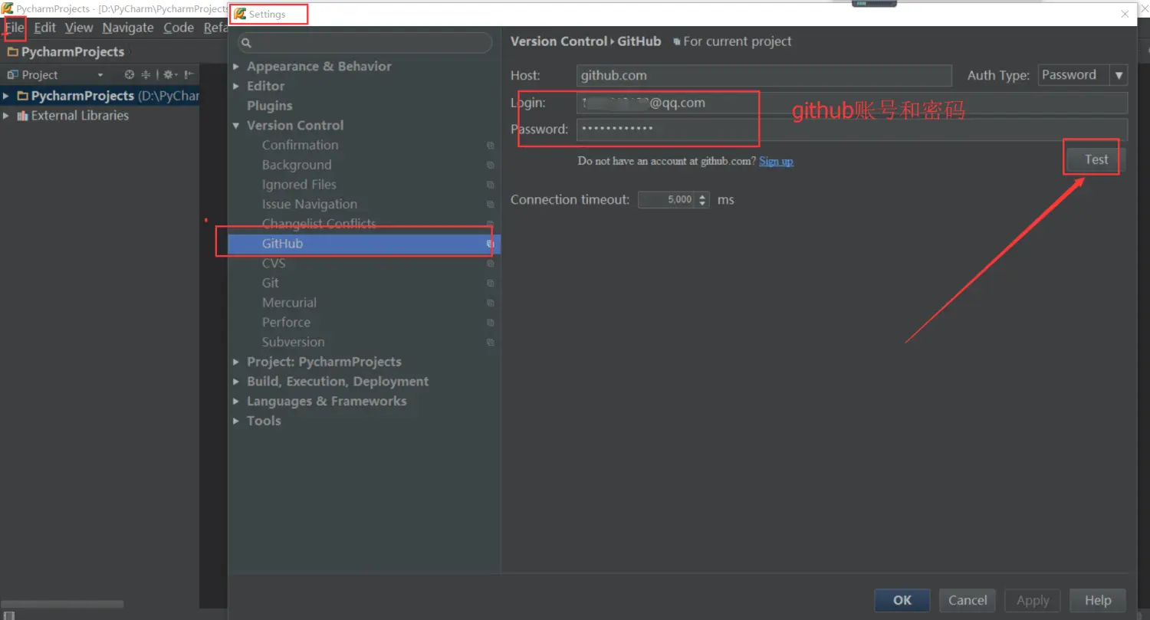This screenshot has width=1150, height=620.
Task: Click the Cancel button
Action: tap(968, 600)
